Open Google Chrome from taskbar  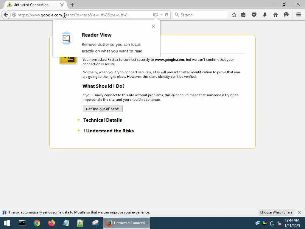[x=37, y=223]
